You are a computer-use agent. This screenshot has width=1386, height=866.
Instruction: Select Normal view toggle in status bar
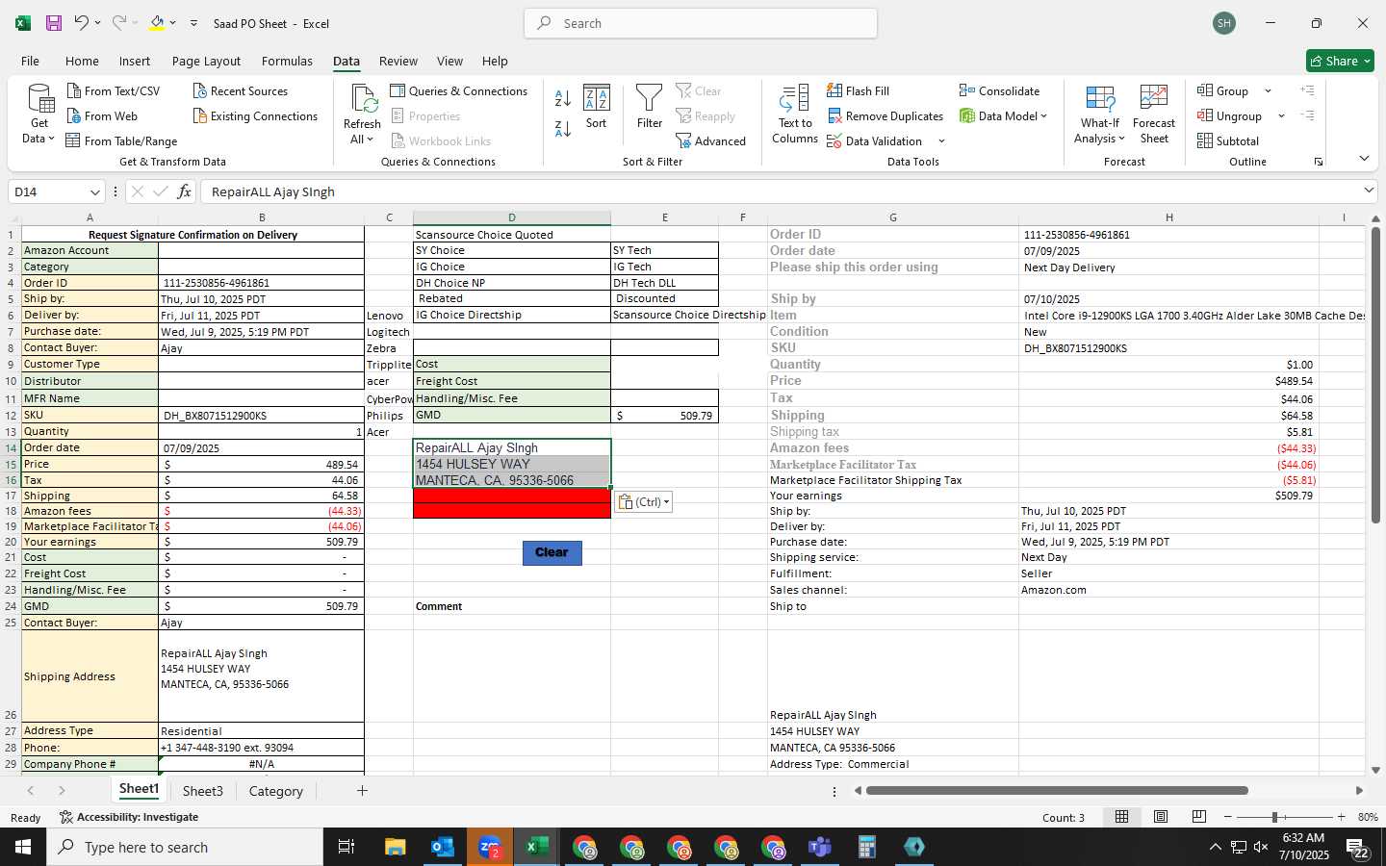1122,817
